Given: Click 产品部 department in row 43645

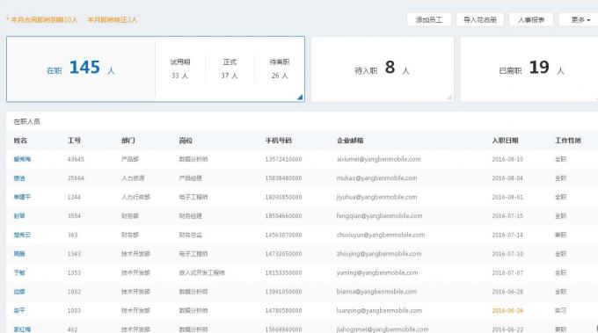Looking at the screenshot, I should [130, 159].
